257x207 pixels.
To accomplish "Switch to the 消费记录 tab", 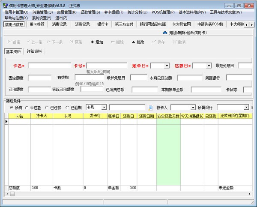I will [x=60, y=24].
